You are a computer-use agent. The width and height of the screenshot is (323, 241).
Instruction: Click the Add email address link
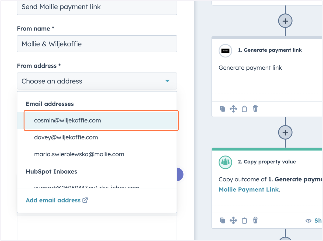pos(53,200)
